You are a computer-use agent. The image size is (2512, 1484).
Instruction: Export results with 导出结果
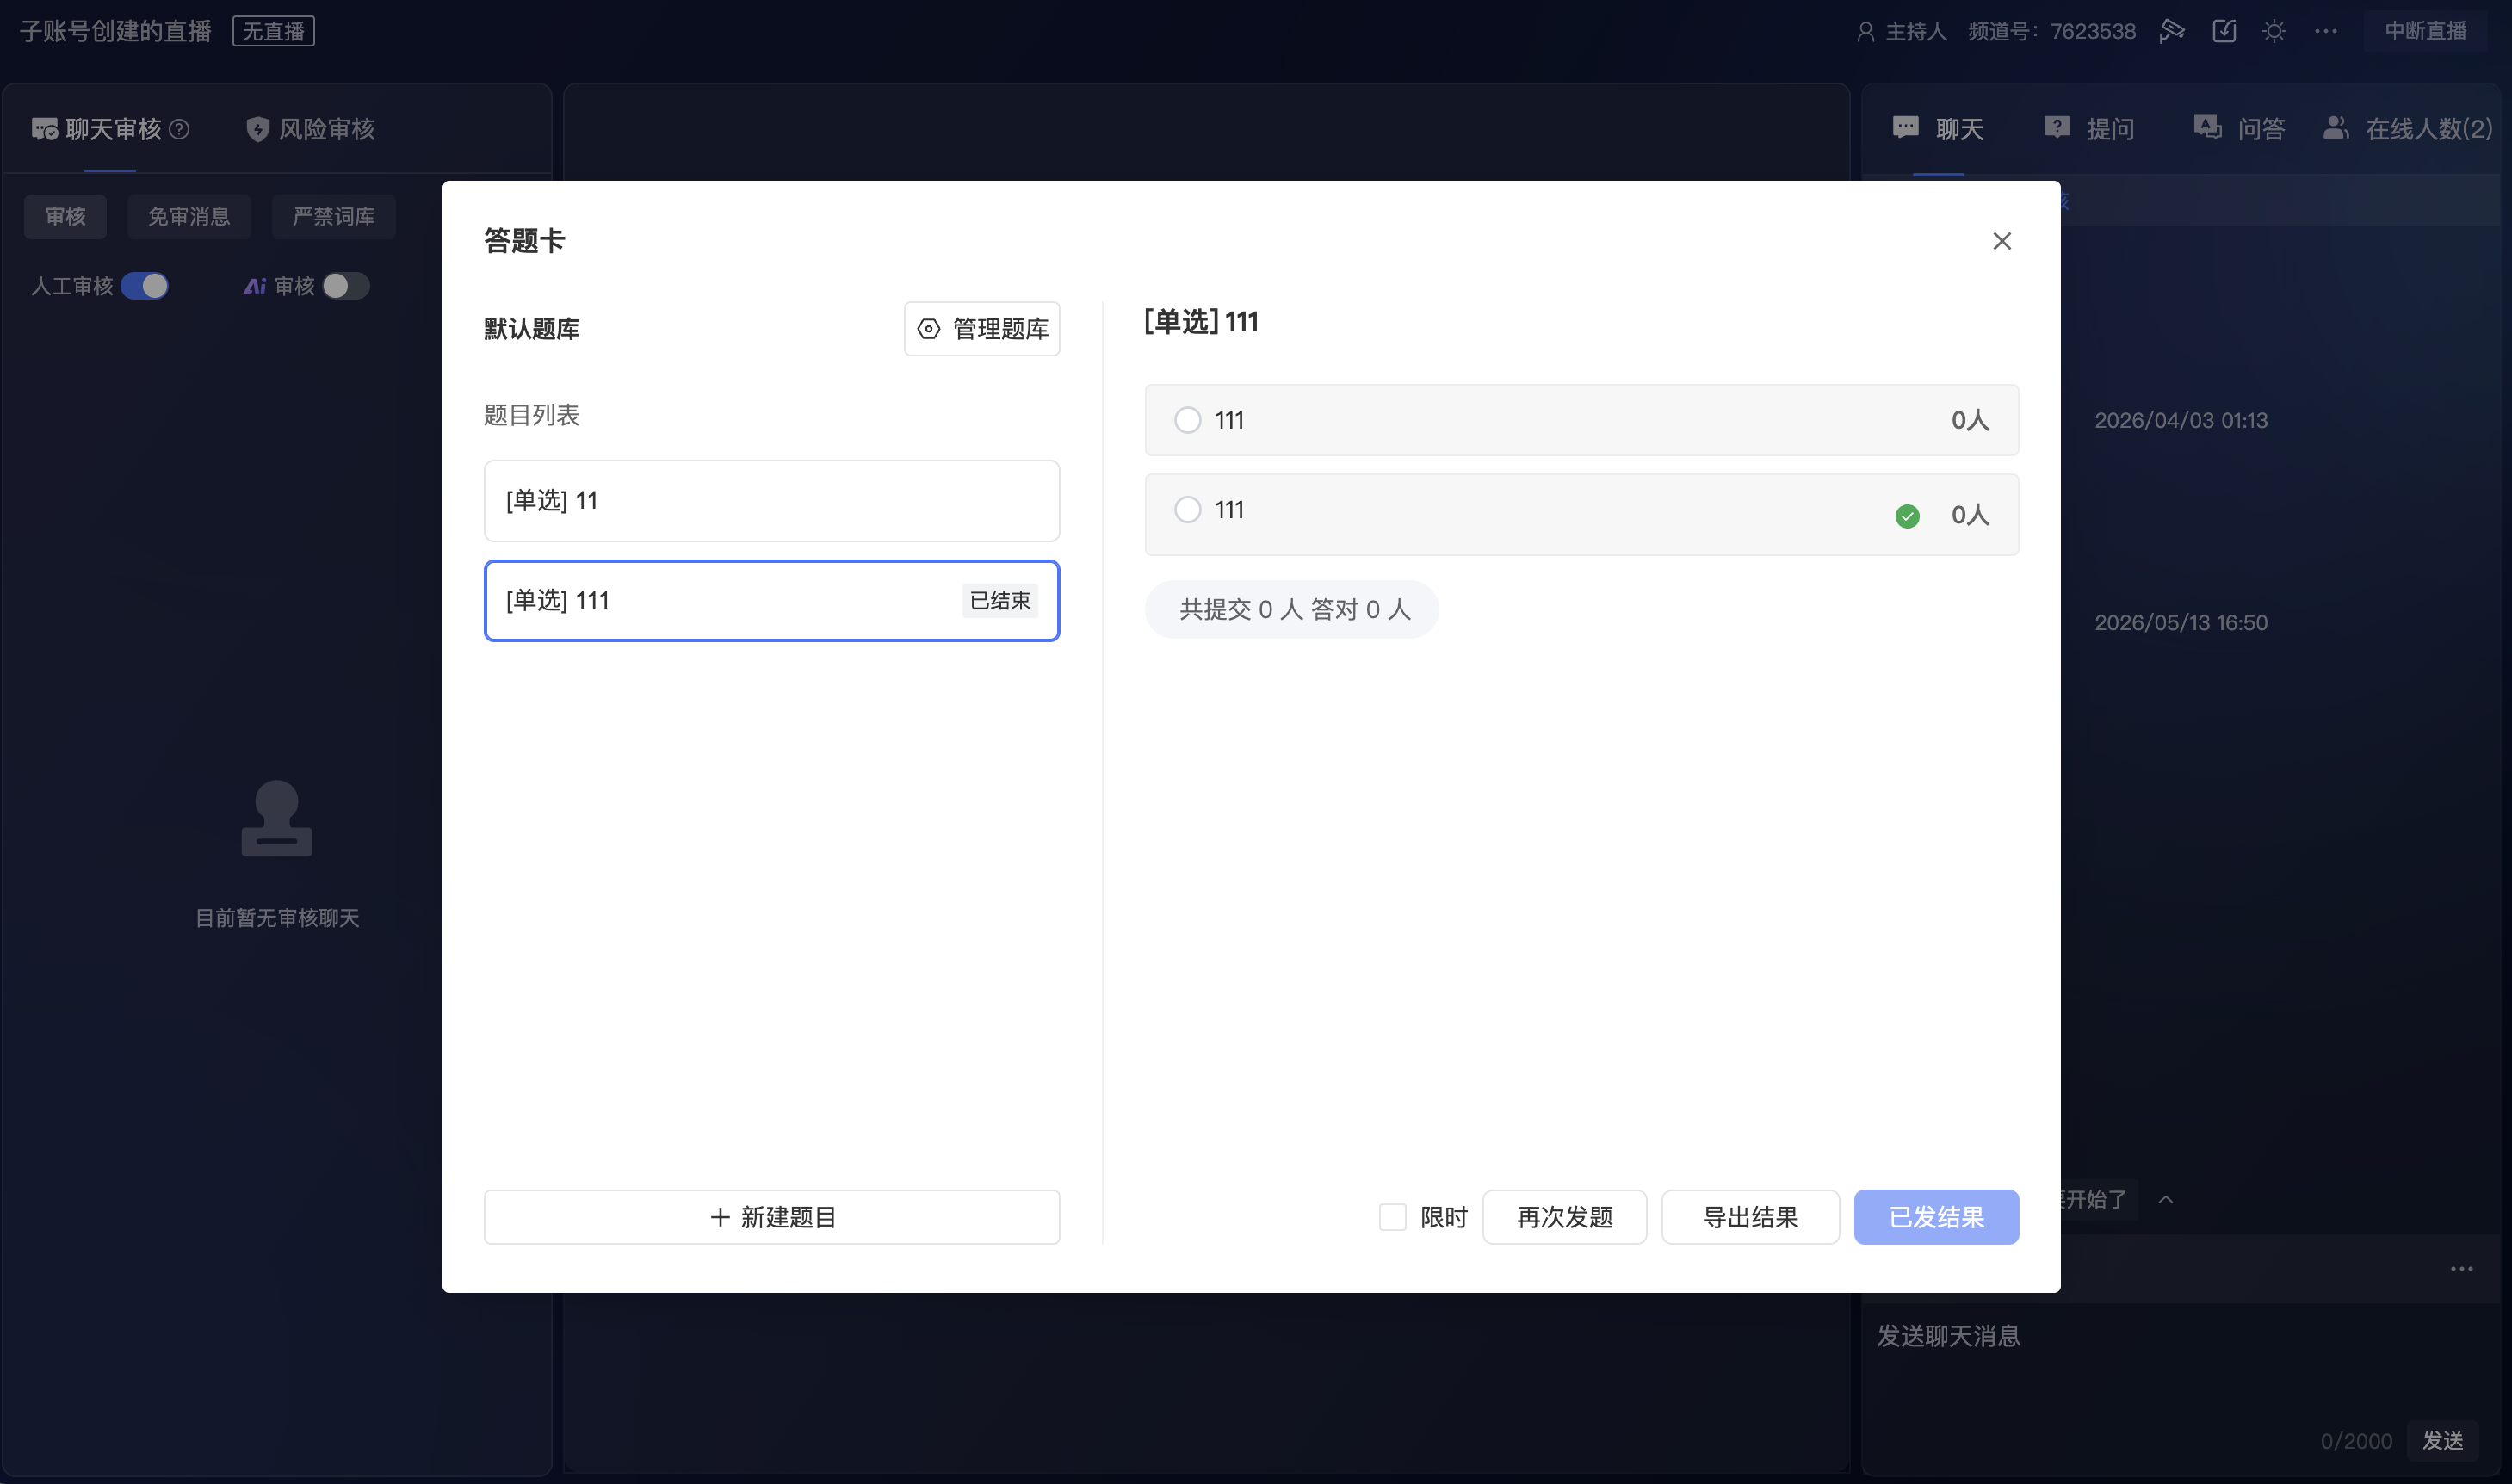pyautogui.click(x=1750, y=1217)
